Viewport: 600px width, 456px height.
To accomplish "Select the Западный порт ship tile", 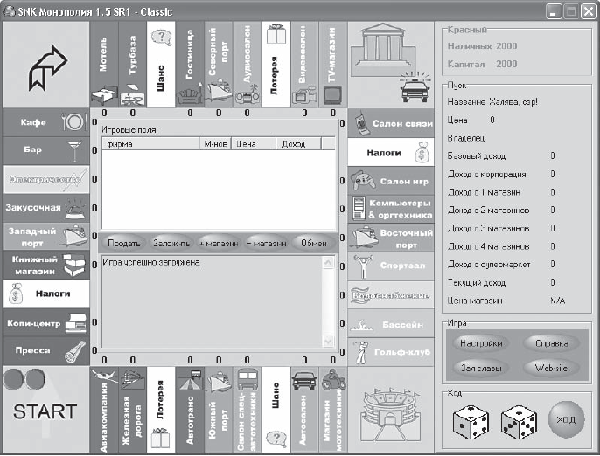I will (45, 237).
